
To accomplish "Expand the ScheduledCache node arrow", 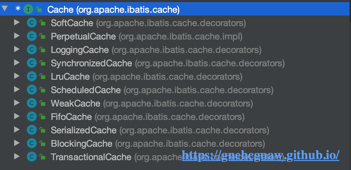I will tap(17, 90).
